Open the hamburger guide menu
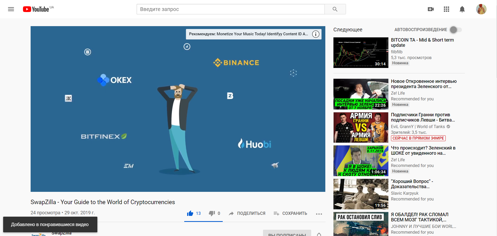This screenshot has width=497, height=236. 11,9
